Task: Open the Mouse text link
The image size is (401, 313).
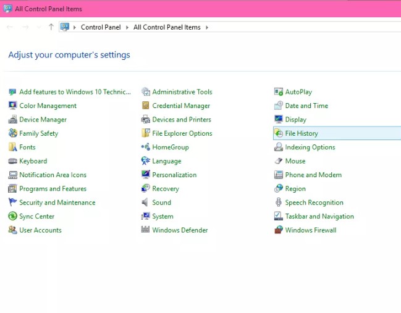Action: [295, 161]
